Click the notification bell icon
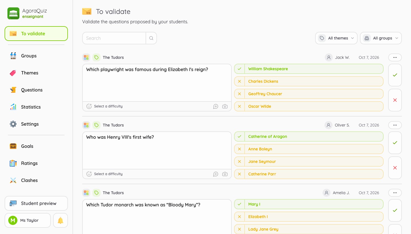The image size is (411, 234). tap(61, 220)
